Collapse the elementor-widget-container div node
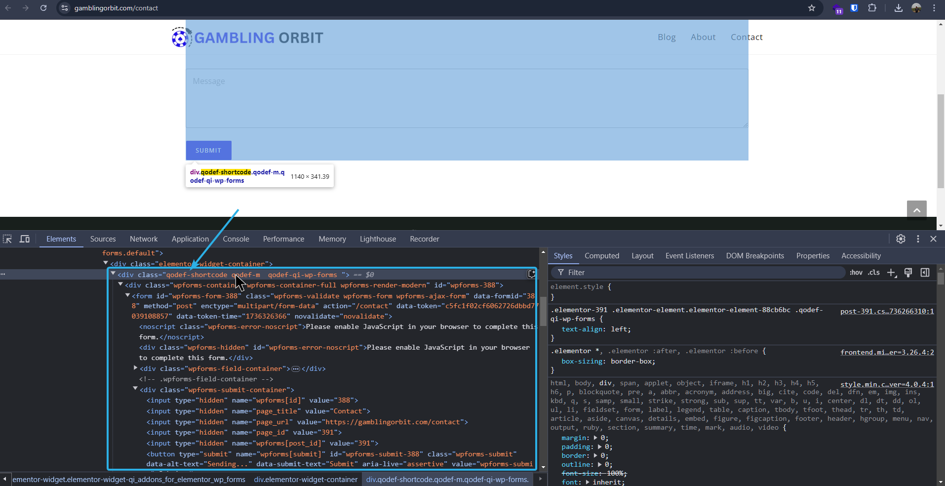945x486 pixels. tap(105, 263)
